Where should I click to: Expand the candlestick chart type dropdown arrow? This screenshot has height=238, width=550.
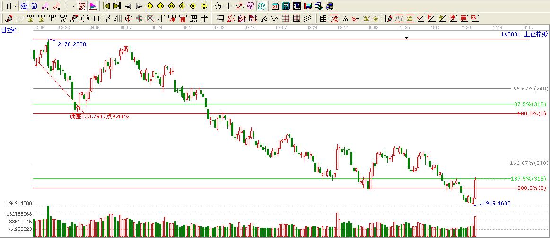coord(73,6)
